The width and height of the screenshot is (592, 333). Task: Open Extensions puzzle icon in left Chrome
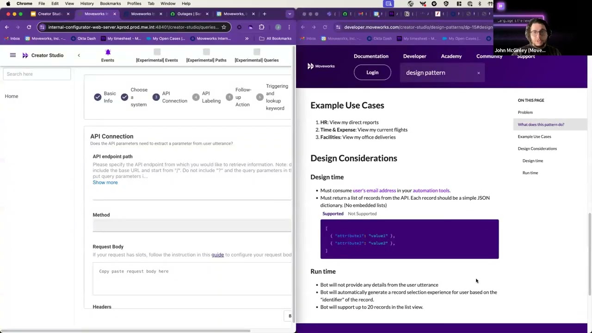[x=261, y=27]
